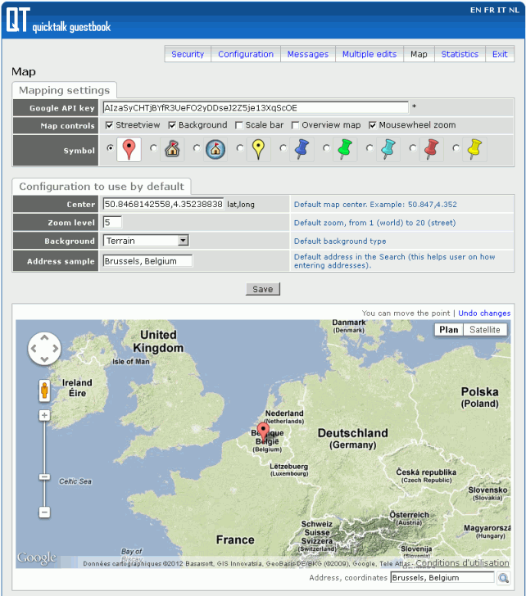
Task: Enable the Scale bar checkbox
Action: click(x=238, y=125)
